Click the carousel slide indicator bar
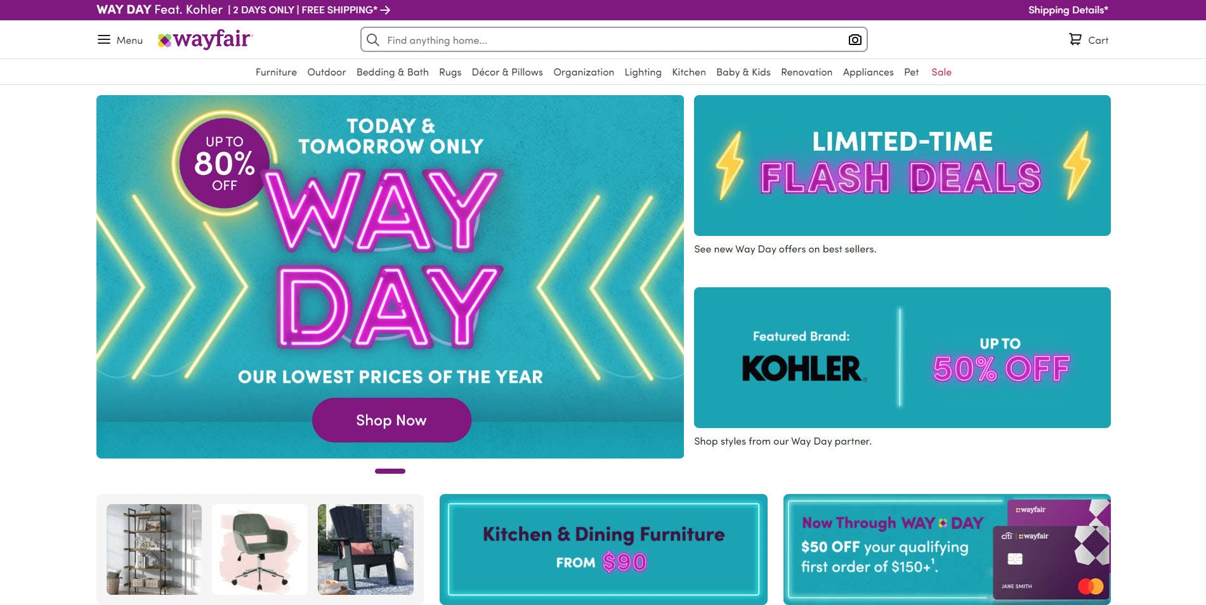Image resolution: width=1206 pixels, height=605 pixels. [390, 471]
